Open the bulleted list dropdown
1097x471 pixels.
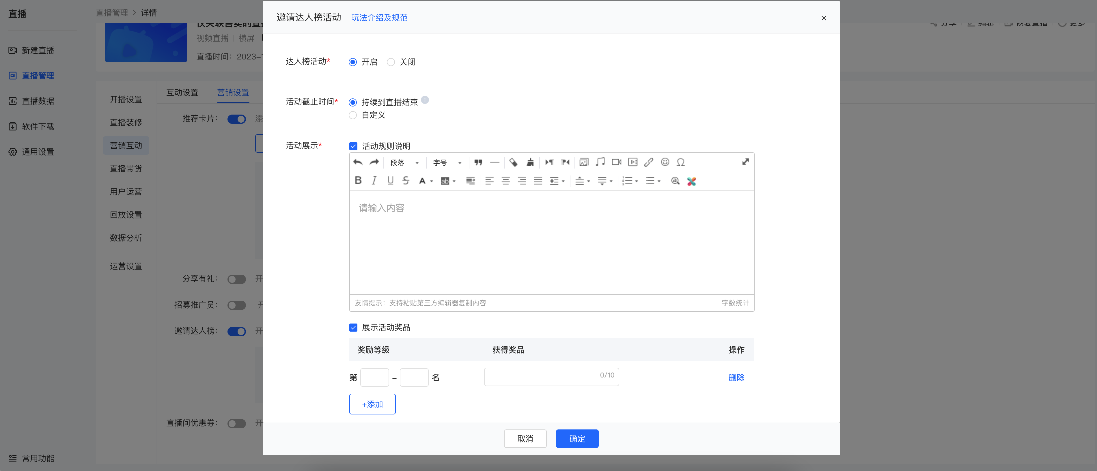tap(653, 181)
